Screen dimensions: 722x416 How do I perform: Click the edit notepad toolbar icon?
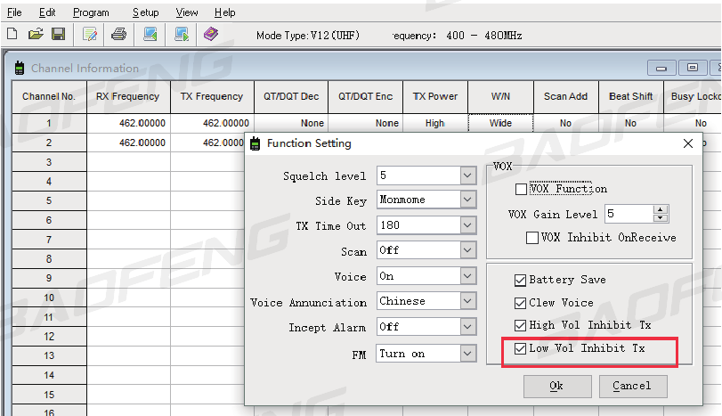89,34
